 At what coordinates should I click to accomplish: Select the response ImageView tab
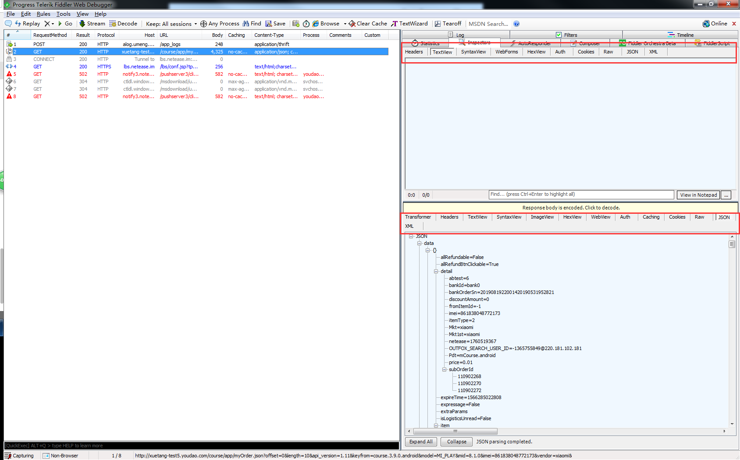[542, 217]
